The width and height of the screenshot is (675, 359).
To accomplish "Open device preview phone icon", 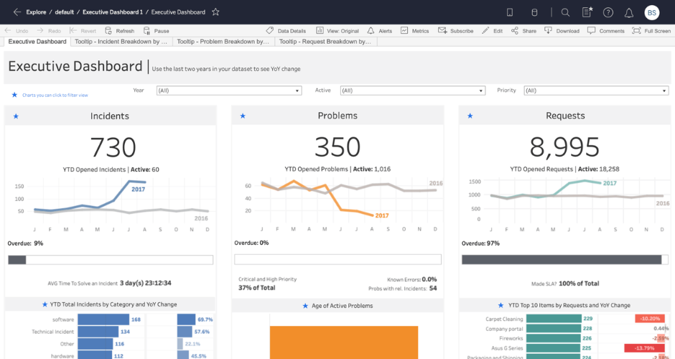I will [510, 12].
